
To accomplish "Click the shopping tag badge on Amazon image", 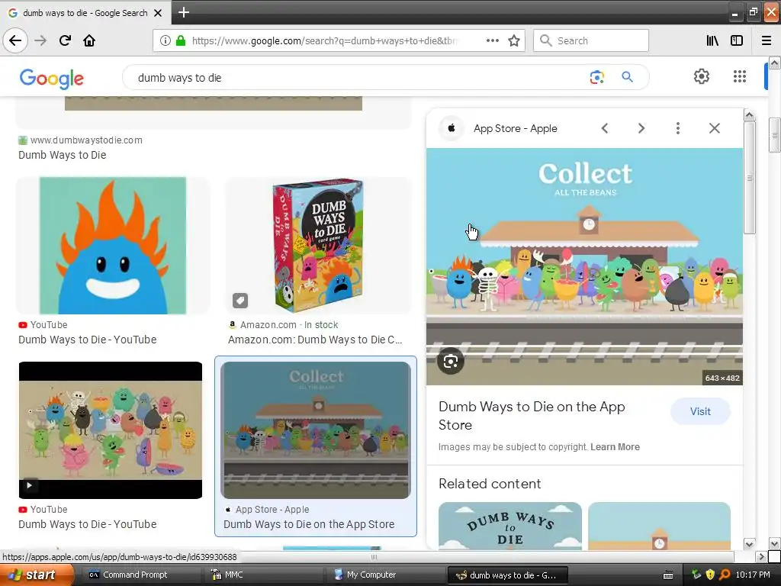I will pyautogui.click(x=240, y=301).
